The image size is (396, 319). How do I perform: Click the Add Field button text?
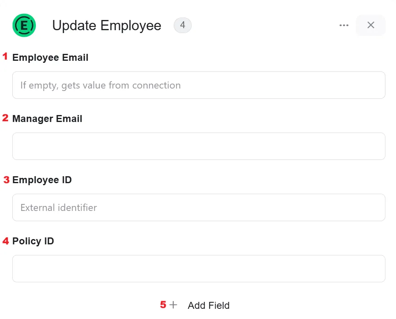[x=209, y=306]
